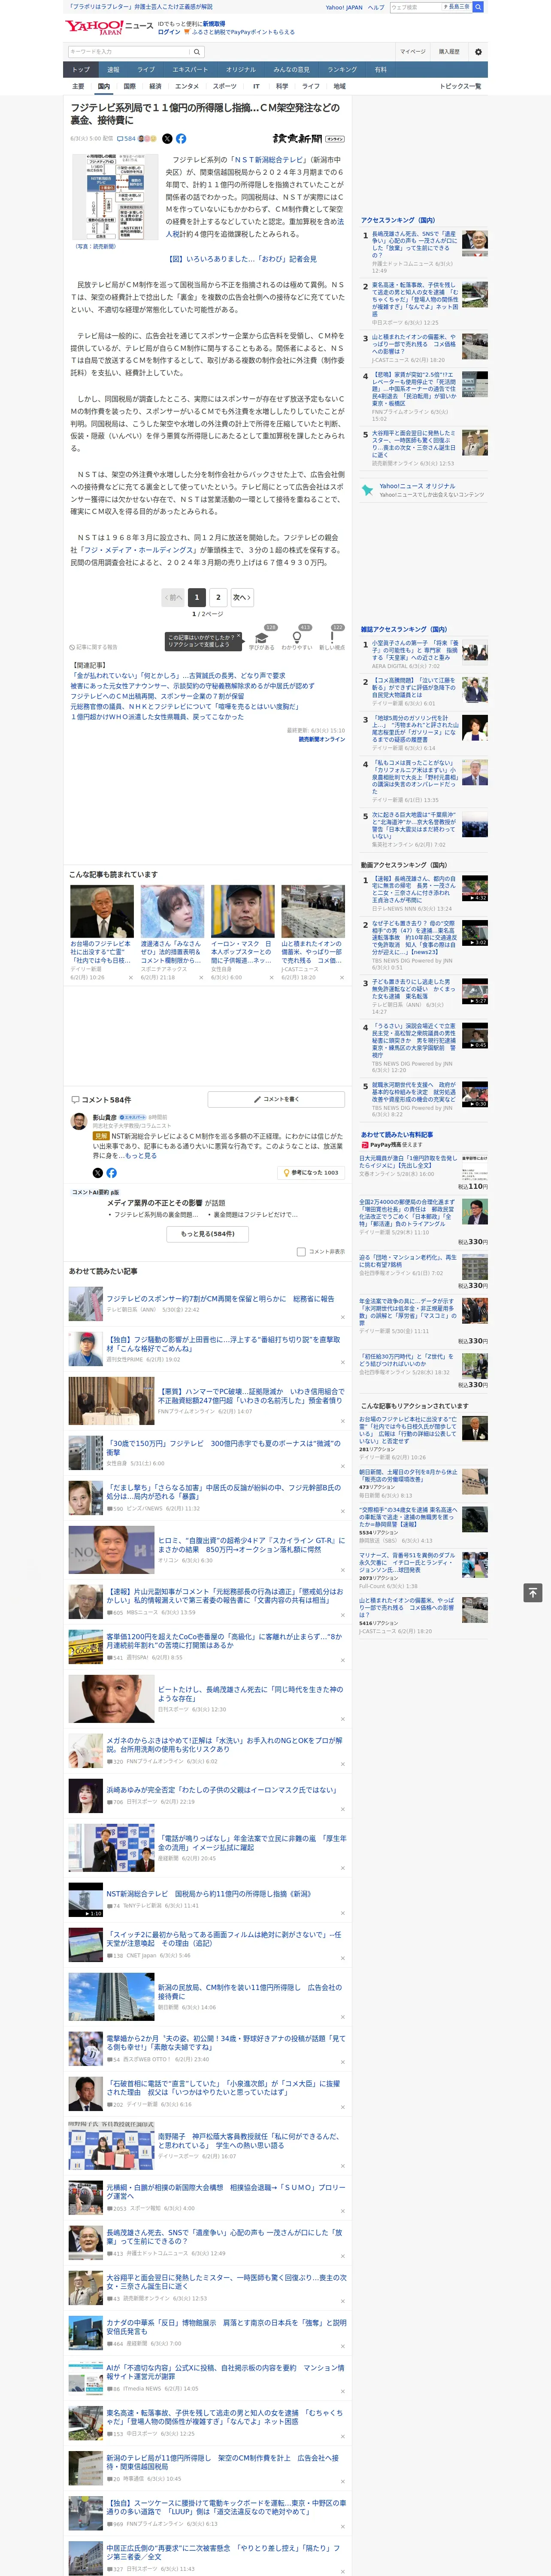Open the 購入履歴 link
This screenshot has width=551, height=2576.
[449, 51]
